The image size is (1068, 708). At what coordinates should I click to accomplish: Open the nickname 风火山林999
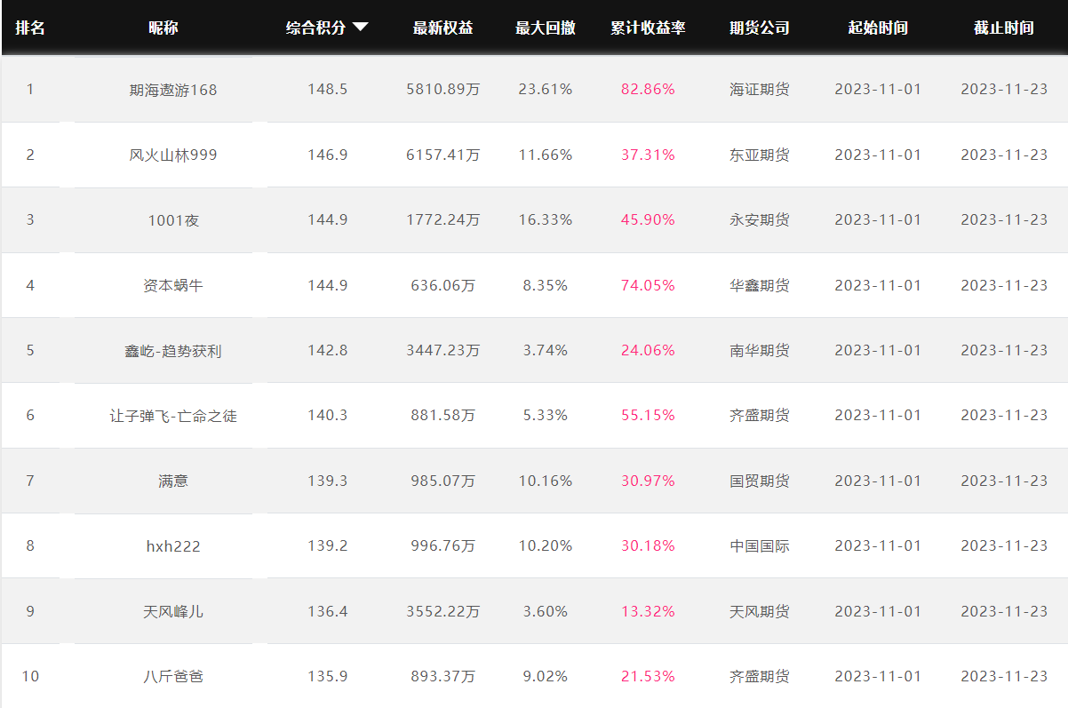click(x=172, y=155)
